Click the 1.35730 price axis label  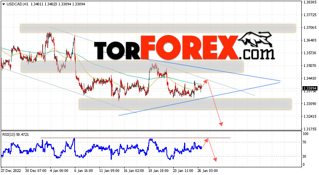[x=310, y=53]
